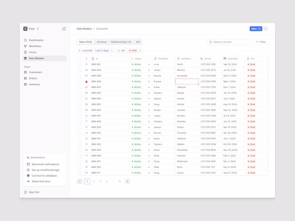Click the phone column handset icon

coord(202,59)
